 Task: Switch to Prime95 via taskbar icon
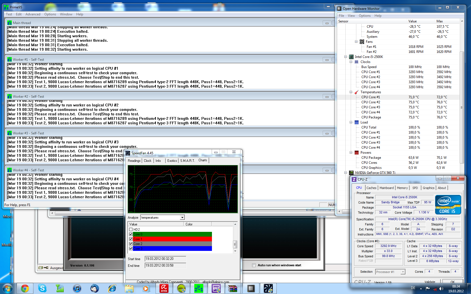(x=199, y=288)
